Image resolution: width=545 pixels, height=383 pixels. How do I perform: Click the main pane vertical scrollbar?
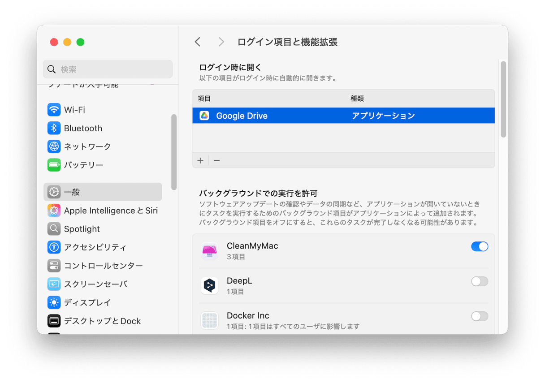coord(503,99)
